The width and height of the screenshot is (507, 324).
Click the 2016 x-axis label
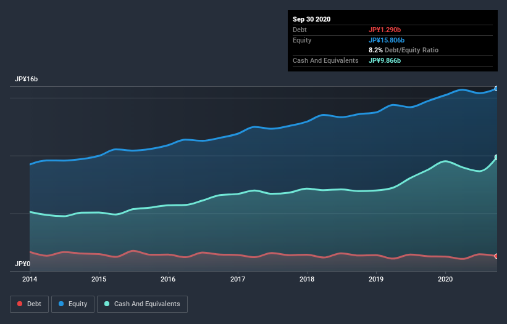coord(168,279)
